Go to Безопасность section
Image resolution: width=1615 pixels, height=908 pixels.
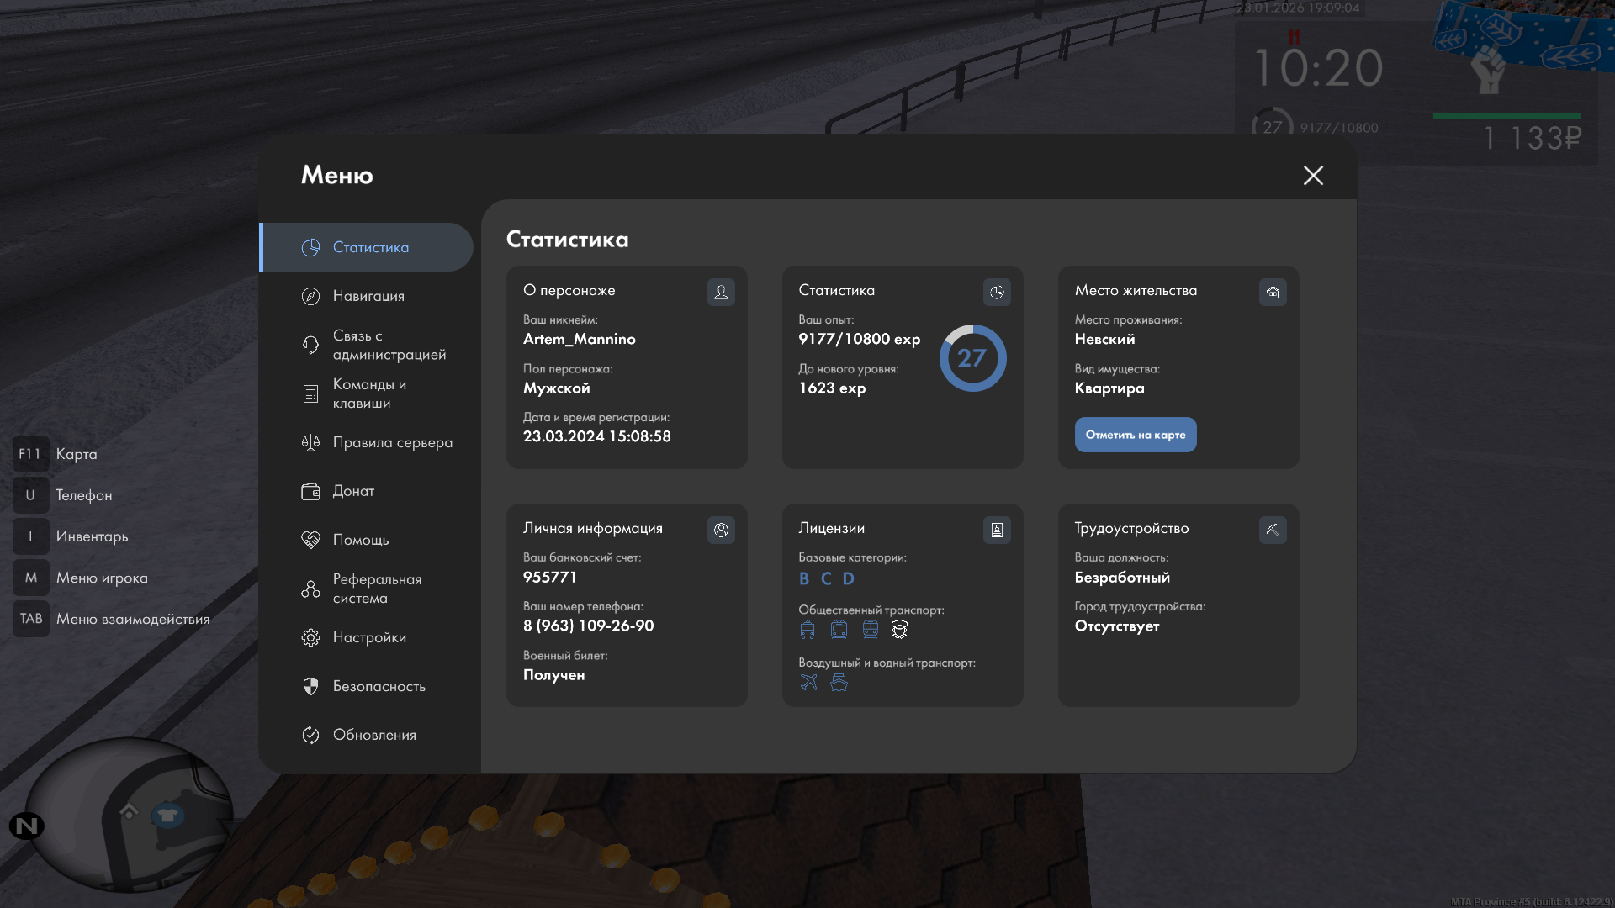click(379, 686)
